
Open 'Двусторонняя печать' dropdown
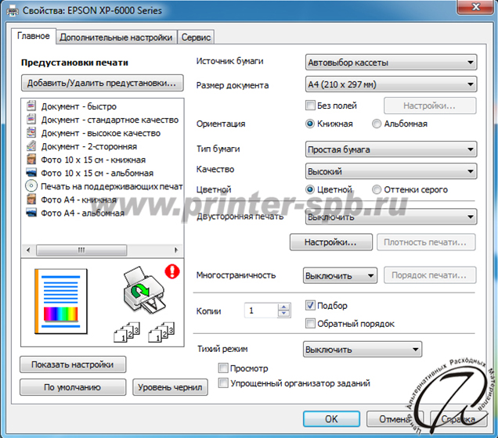tap(391, 217)
